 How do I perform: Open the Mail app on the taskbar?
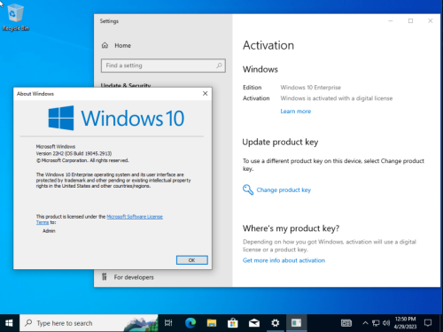click(x=254, y=323)
